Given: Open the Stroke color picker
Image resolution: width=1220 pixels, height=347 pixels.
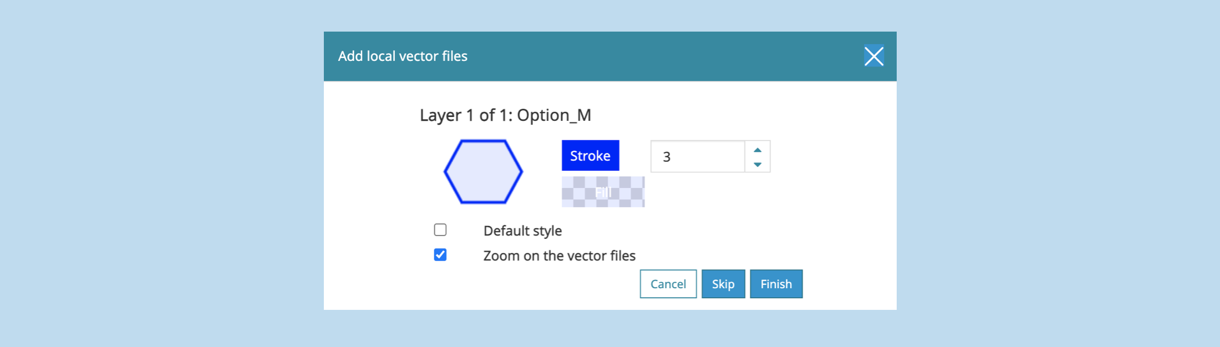Looking at the screenshot, I should pyautogui.click(x=590, y=156).
